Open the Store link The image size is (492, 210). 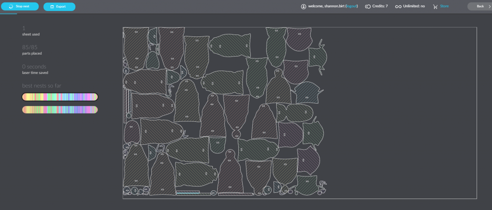click(444, 6)
